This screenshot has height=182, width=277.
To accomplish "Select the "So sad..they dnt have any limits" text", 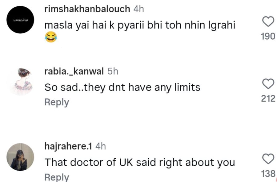I will (122, 88).
